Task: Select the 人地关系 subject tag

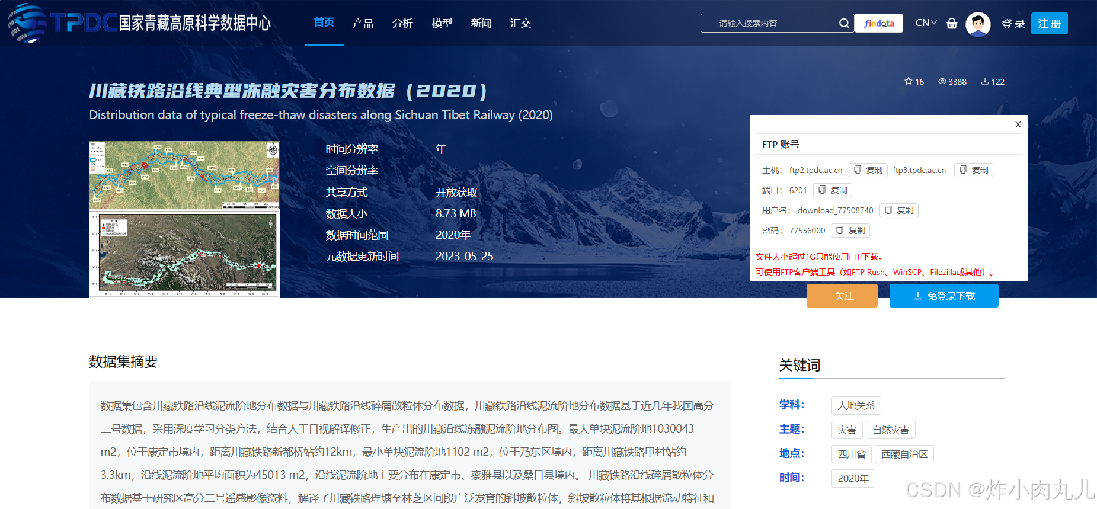Action: click(x=856, y=405)
